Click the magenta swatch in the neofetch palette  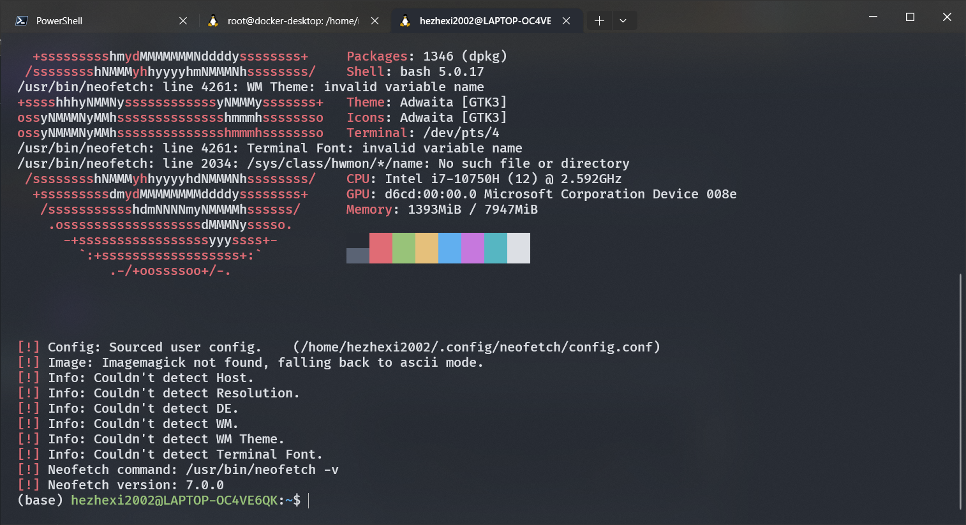(473, 248)
